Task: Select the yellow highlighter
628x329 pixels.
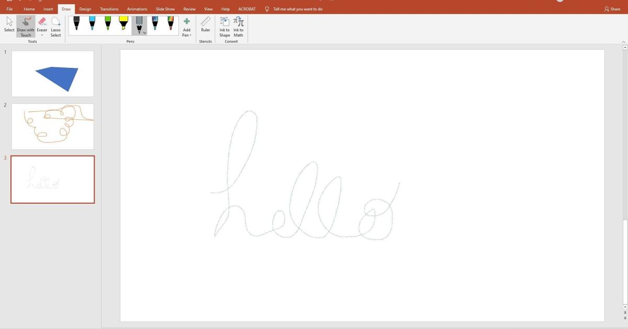Action: click(x=124, y=23)
